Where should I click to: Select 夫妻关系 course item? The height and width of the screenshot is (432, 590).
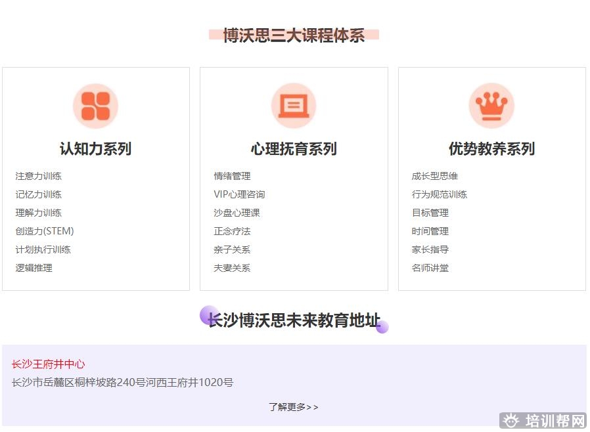232,268
